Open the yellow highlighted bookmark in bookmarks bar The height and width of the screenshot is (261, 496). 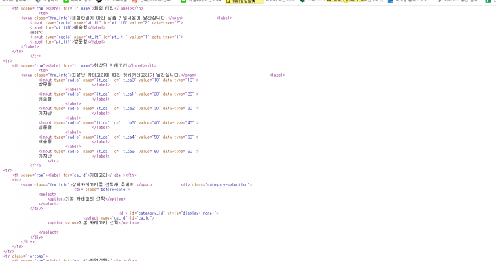click(244, 1)
